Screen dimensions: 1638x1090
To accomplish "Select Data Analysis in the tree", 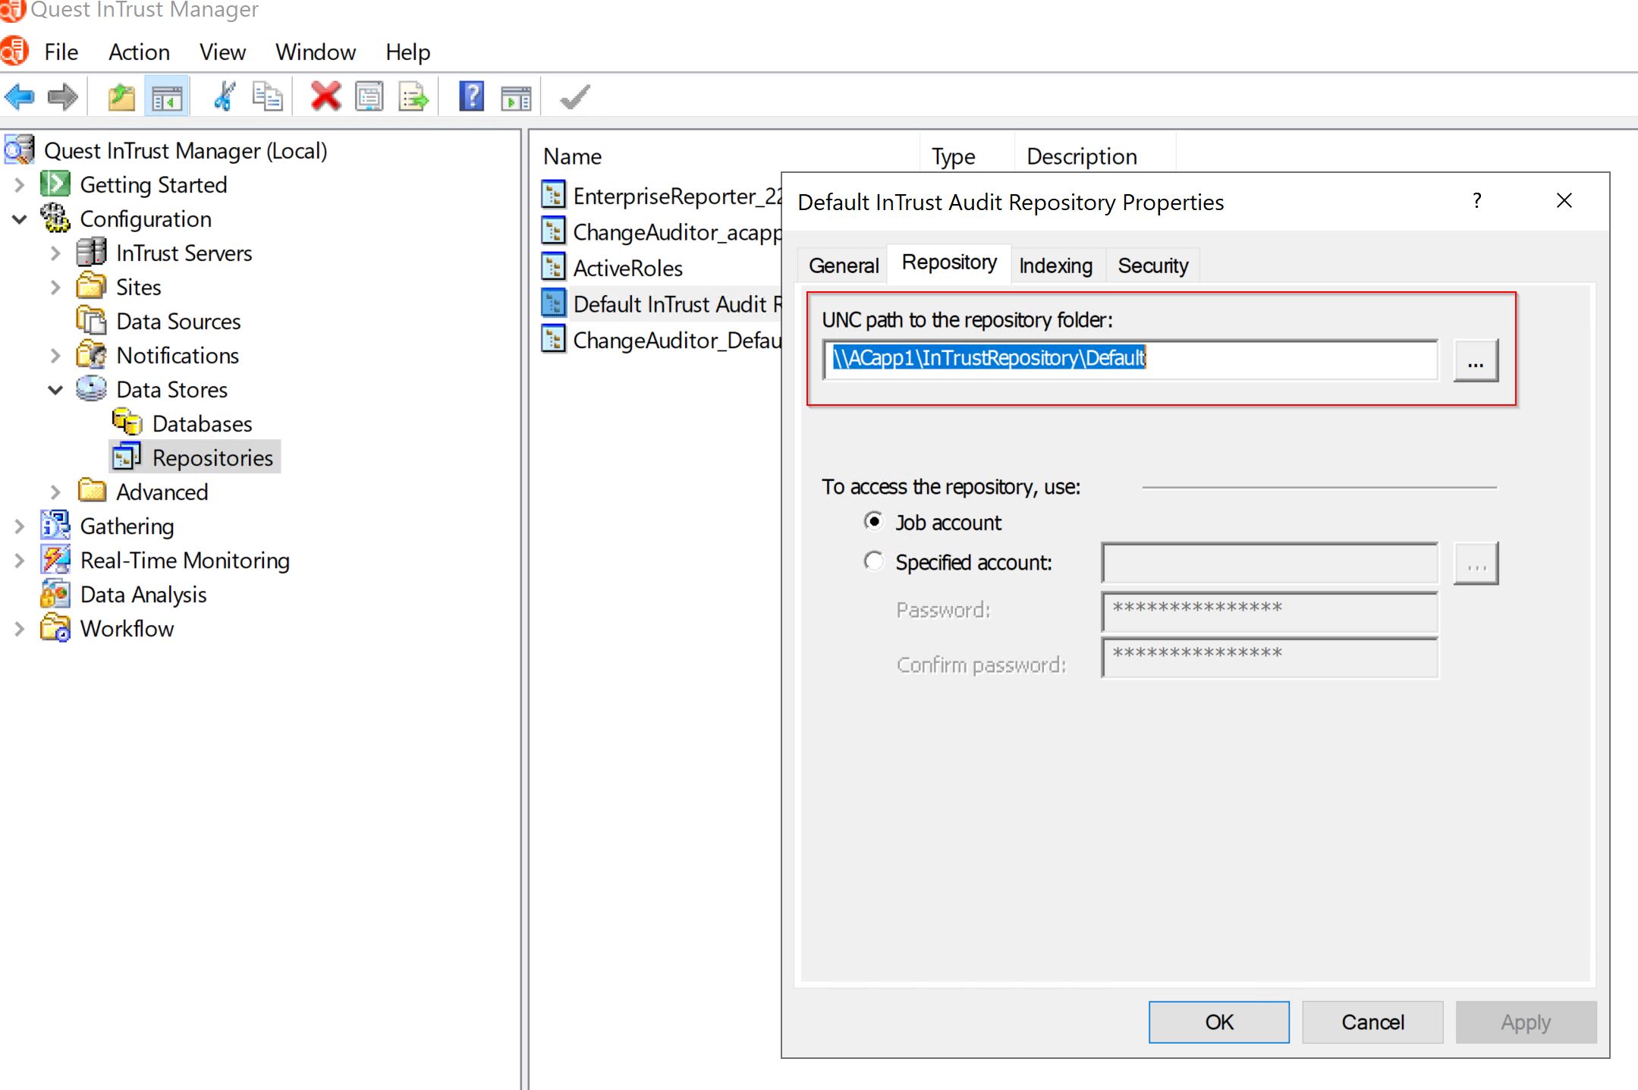I will (143, 594).
